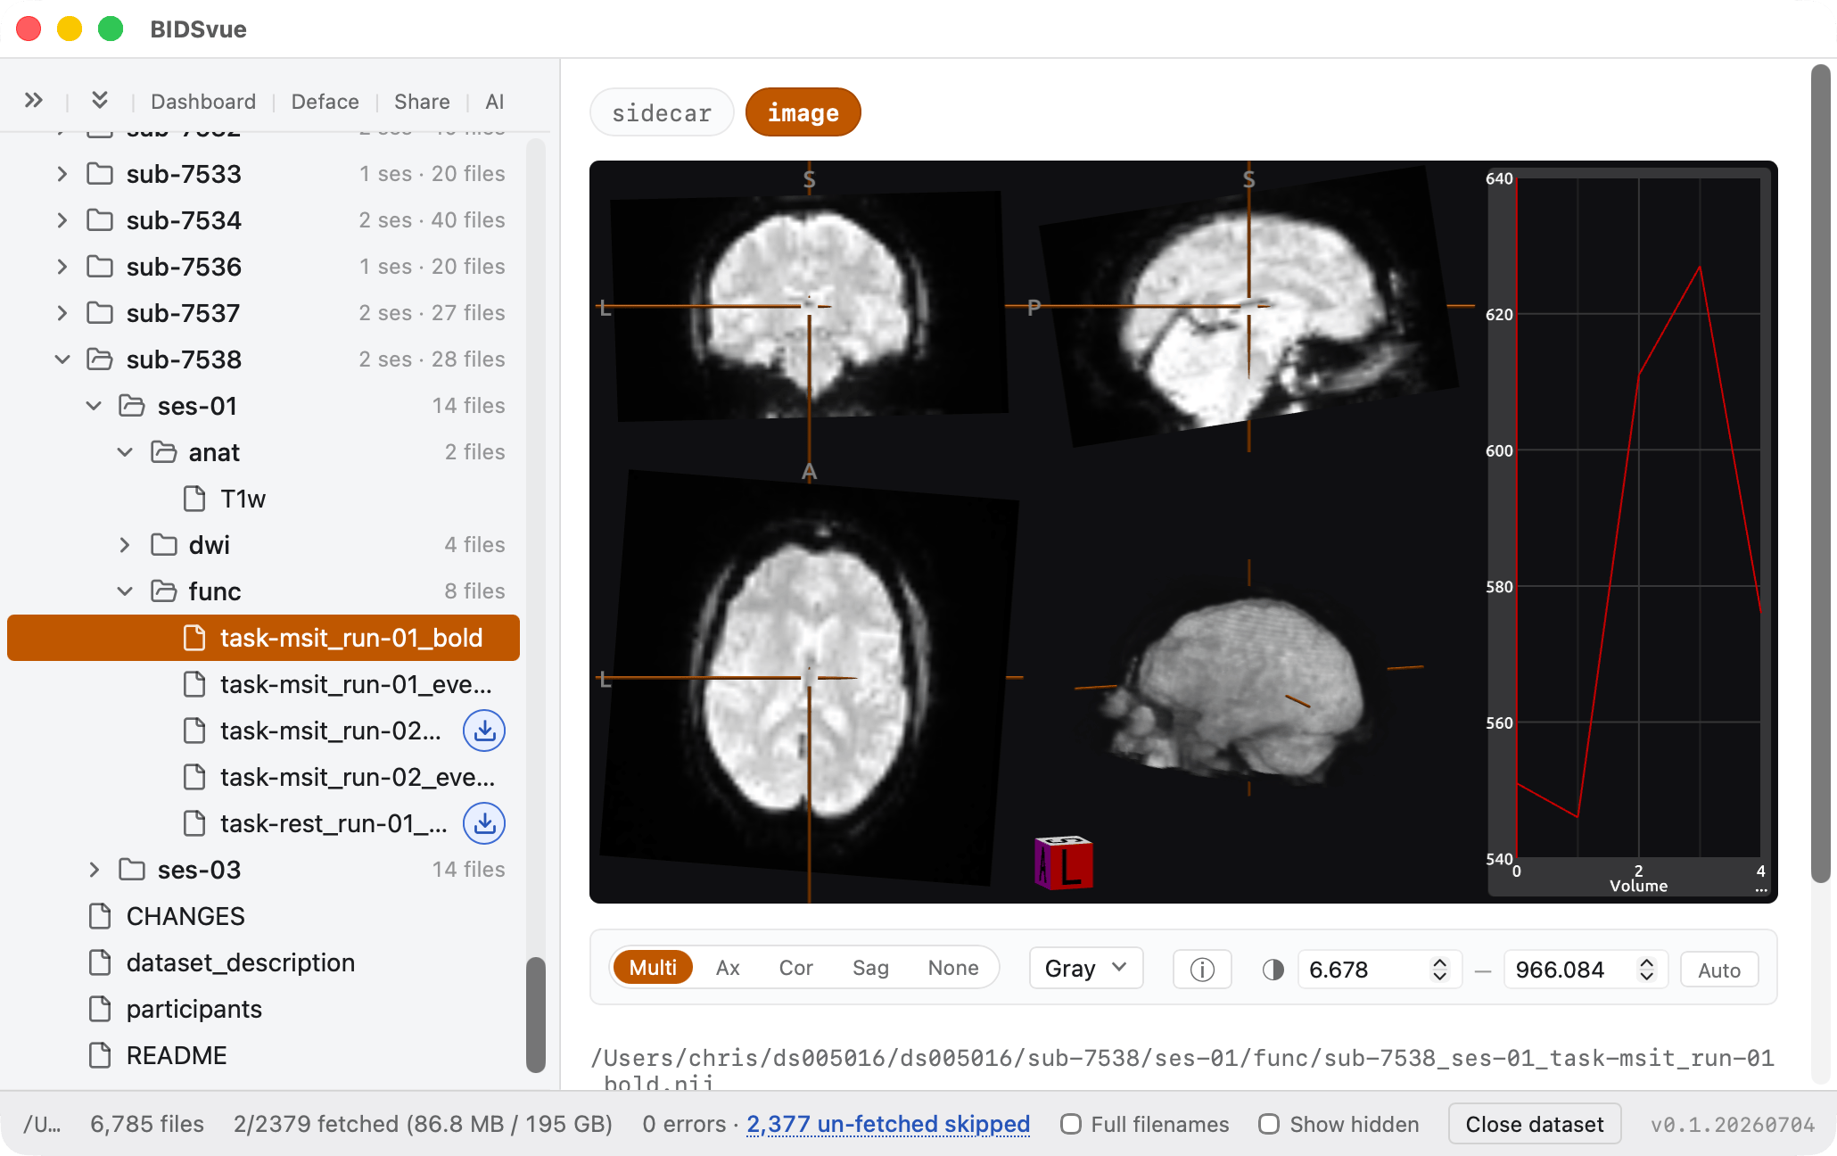
Task: Click the sub-7533 folder icon
Action: point(100,174)
